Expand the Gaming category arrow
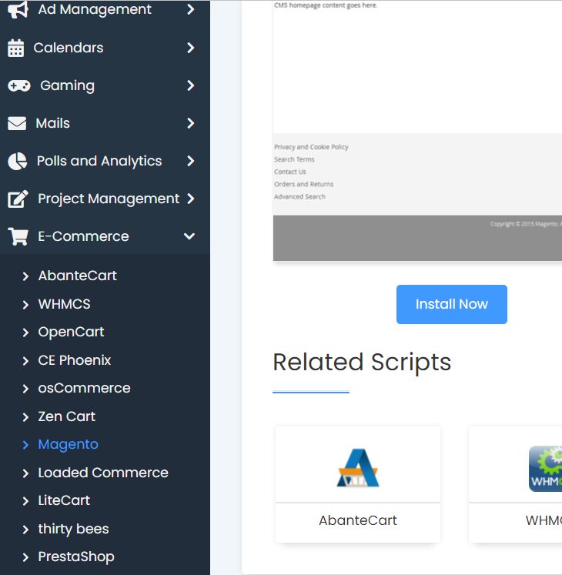The image size is (562, 575). 190,85
